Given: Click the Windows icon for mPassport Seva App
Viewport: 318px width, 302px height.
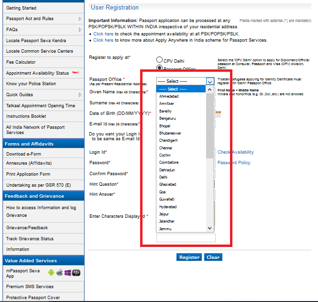Looking at the screenshot, I should (x=68, y=273).
